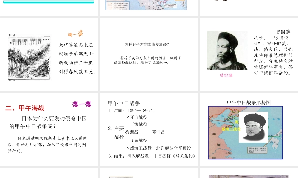This screenshot has height=178, width=298.
Task: Select the slide titled 二、甲午海战
Action: (49, 129)
